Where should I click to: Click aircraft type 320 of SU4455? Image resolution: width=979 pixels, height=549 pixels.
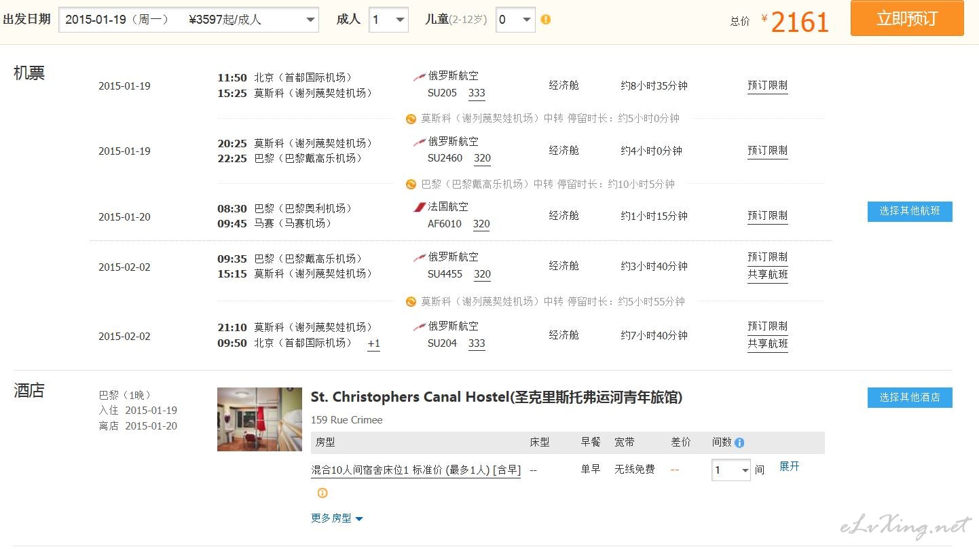(482, 275)
